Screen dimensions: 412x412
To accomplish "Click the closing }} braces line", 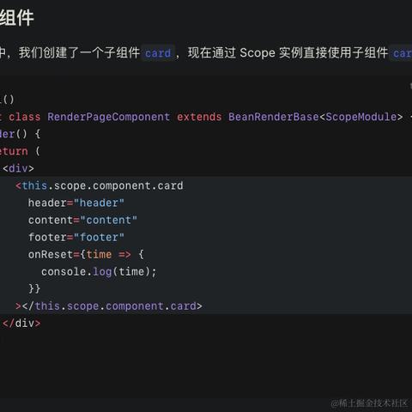I will (x=34, y=288).
